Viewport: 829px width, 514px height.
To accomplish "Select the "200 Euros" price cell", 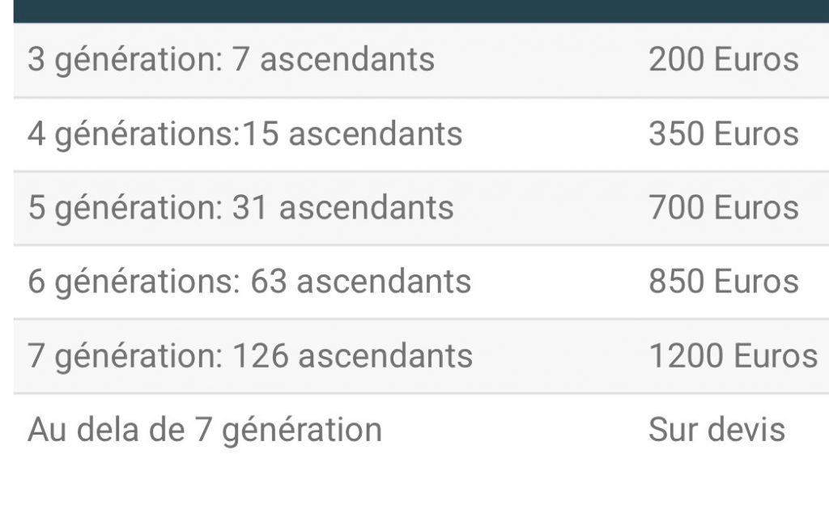I will [x=723, y=60].
